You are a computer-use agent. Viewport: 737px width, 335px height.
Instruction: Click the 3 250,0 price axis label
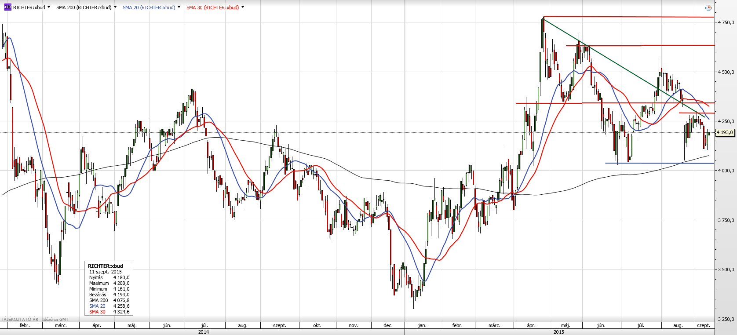[726, 319]
